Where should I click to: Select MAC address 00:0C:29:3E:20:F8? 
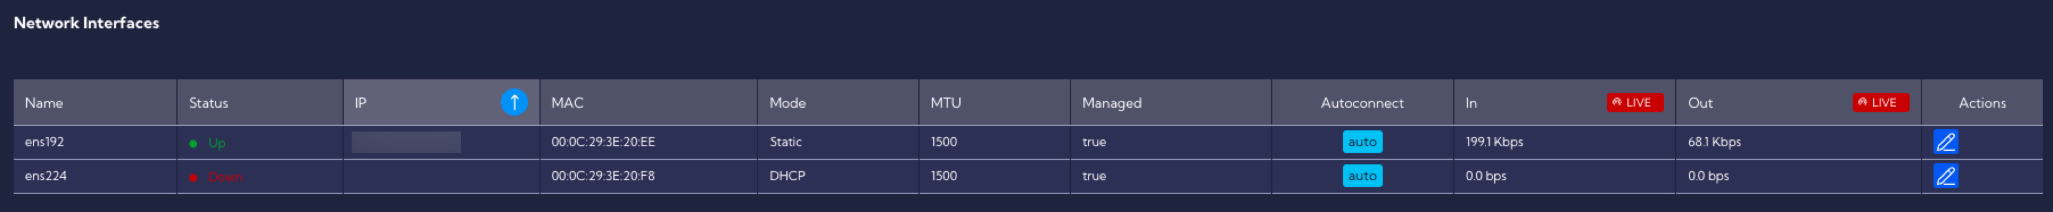[x=603, y=176]
